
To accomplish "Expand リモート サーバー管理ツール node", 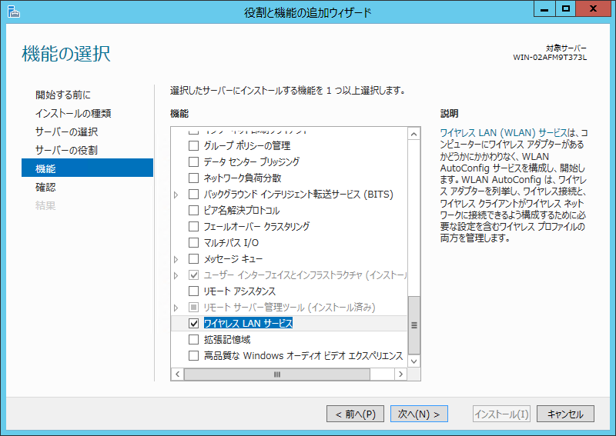I will (x=176, y=308).
